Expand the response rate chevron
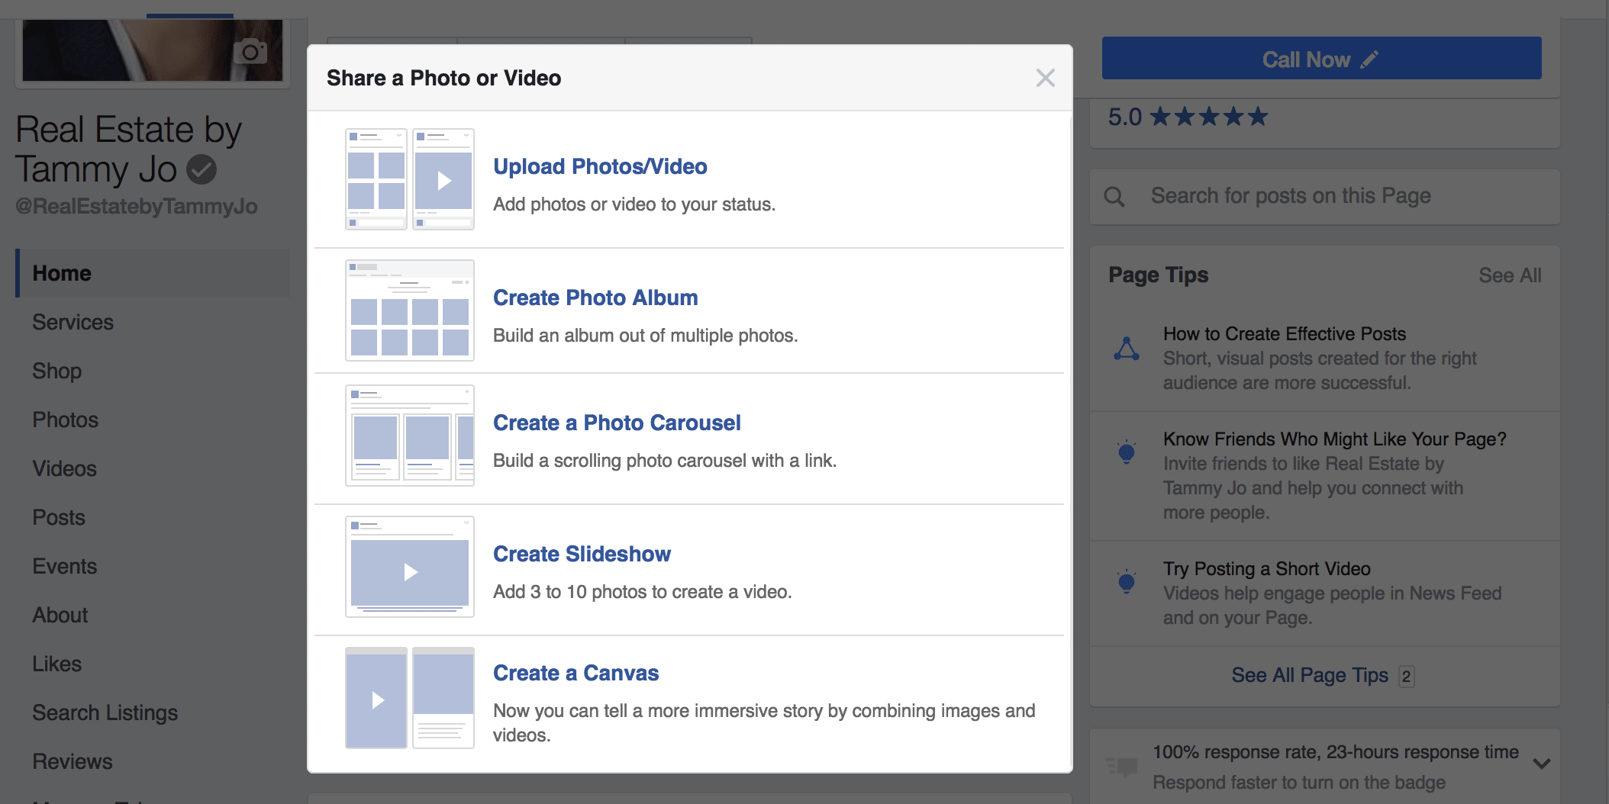 [x=1541, y=764]
